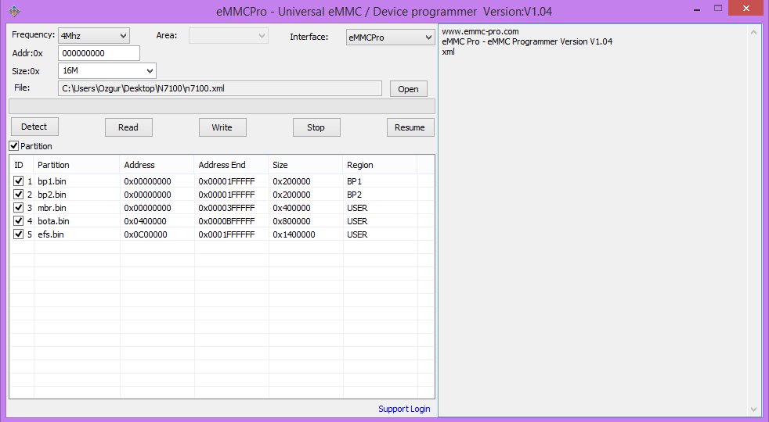Screen dimensions: 769x422
Task: Uncheck the mbr.bin row checkbox
Action: coord(19,207)
